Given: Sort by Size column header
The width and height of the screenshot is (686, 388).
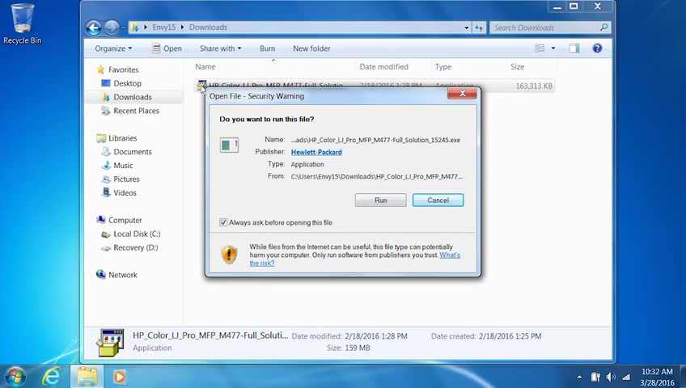Looking at the screenshot, I should (x=531, y=67).
